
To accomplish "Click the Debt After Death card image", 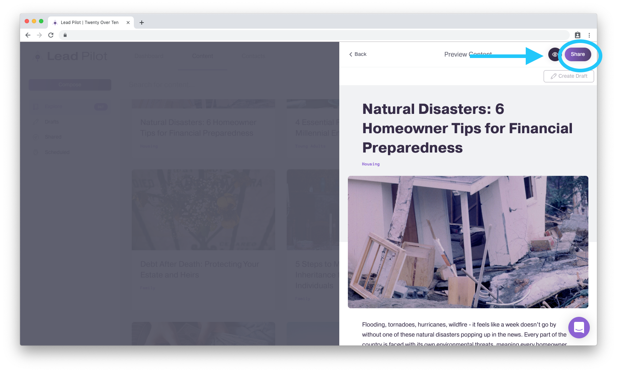I will (x=203, y=210).
